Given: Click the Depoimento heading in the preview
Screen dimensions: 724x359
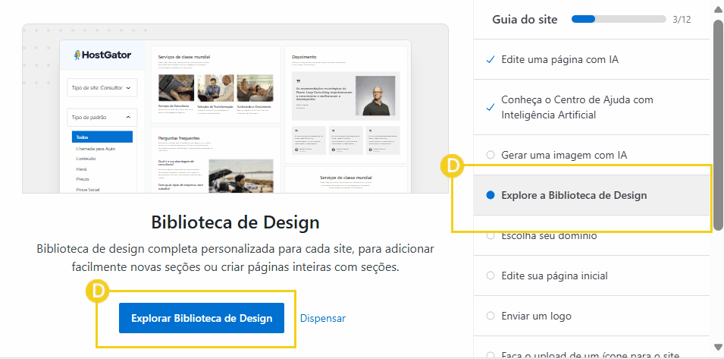Looking at the screenshot, I should pos(304,57).
